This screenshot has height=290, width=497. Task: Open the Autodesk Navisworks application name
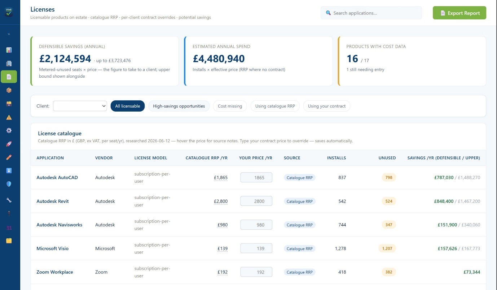60,225
